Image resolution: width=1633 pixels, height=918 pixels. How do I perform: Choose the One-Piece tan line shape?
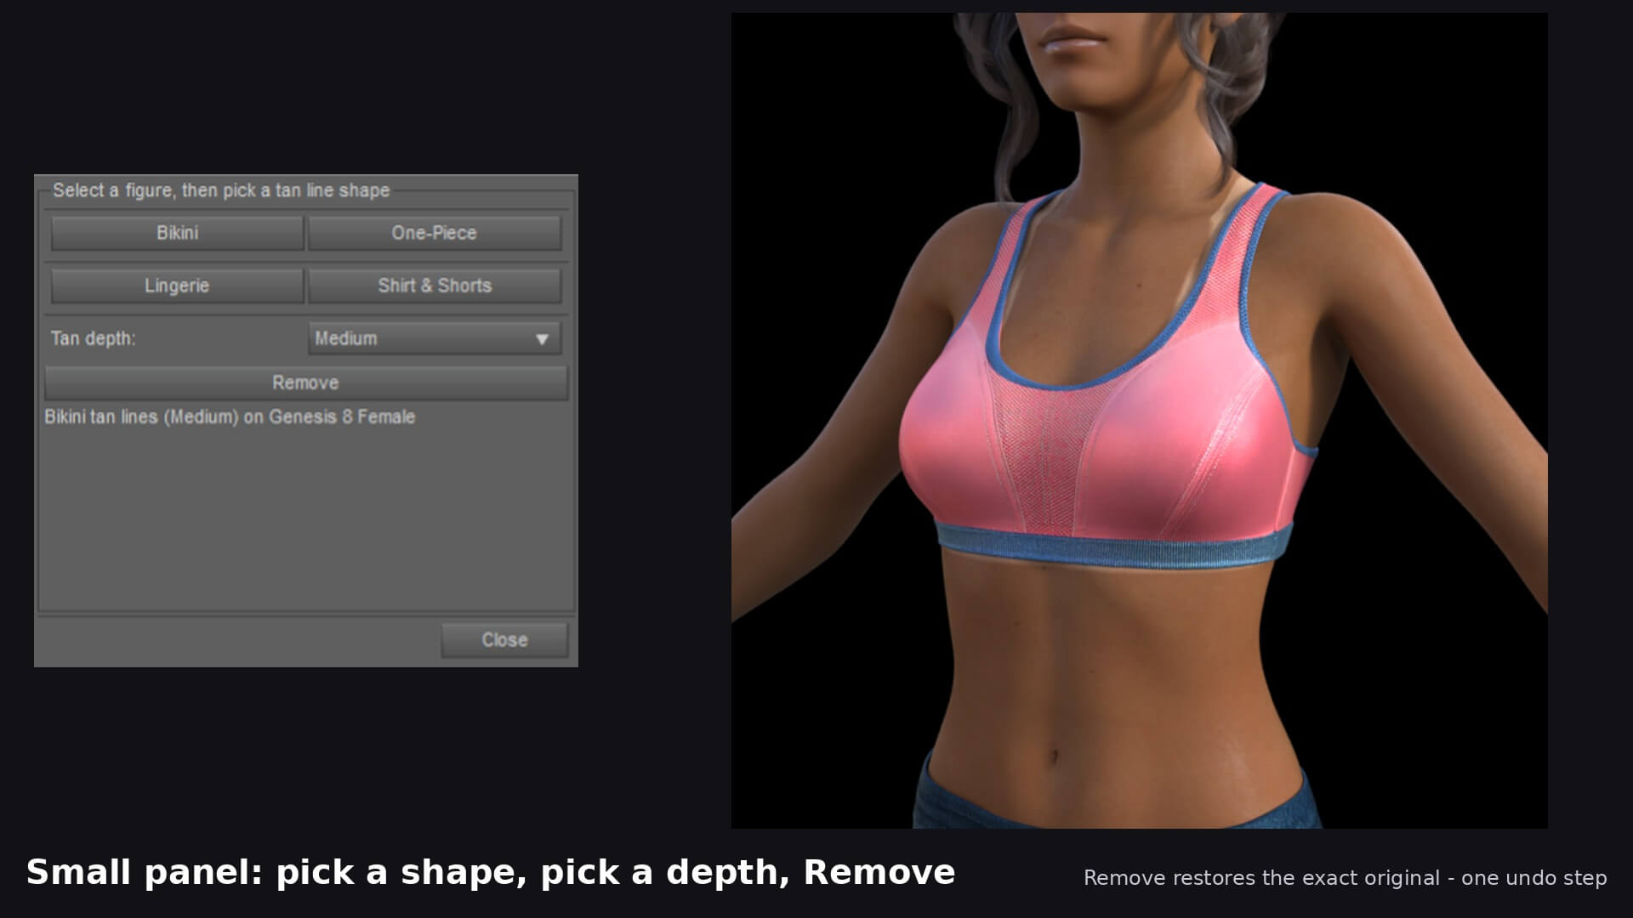pos(434,233)
